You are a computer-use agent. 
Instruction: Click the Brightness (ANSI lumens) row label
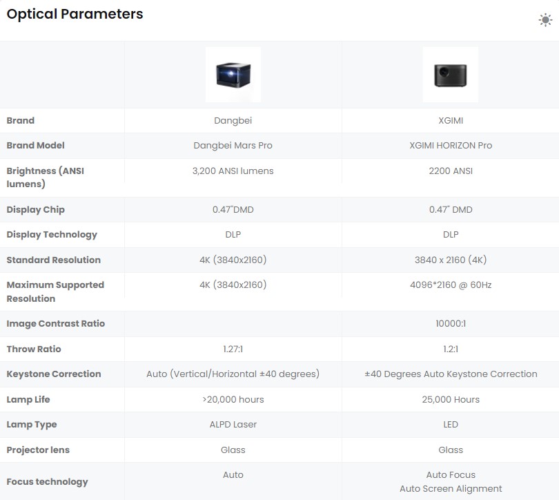(x=46, y=177)
